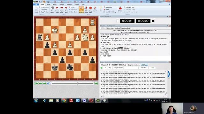
Task: Open Google Chrome from taskbar
Action: coord(64,100)
